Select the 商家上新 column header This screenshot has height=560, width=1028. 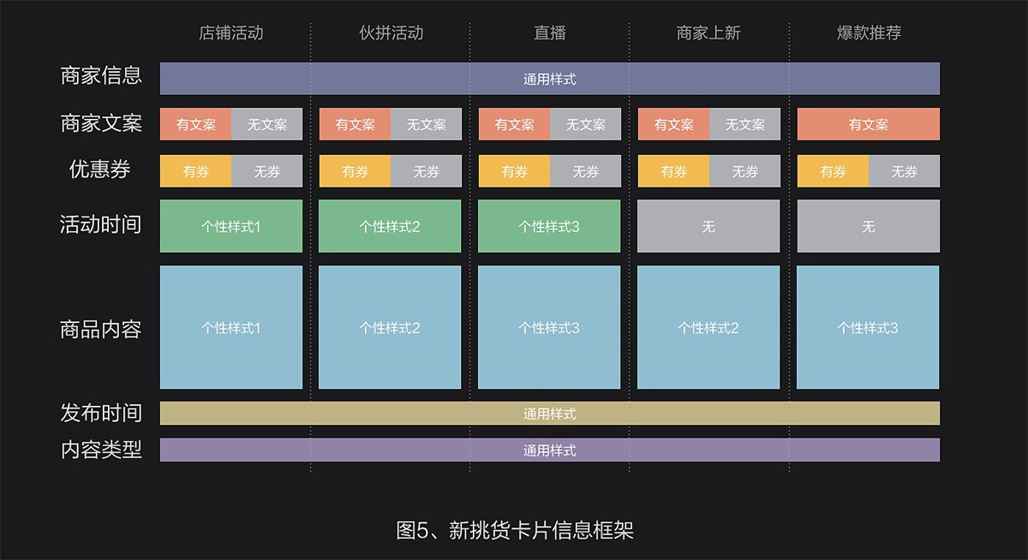coord(708,33)
